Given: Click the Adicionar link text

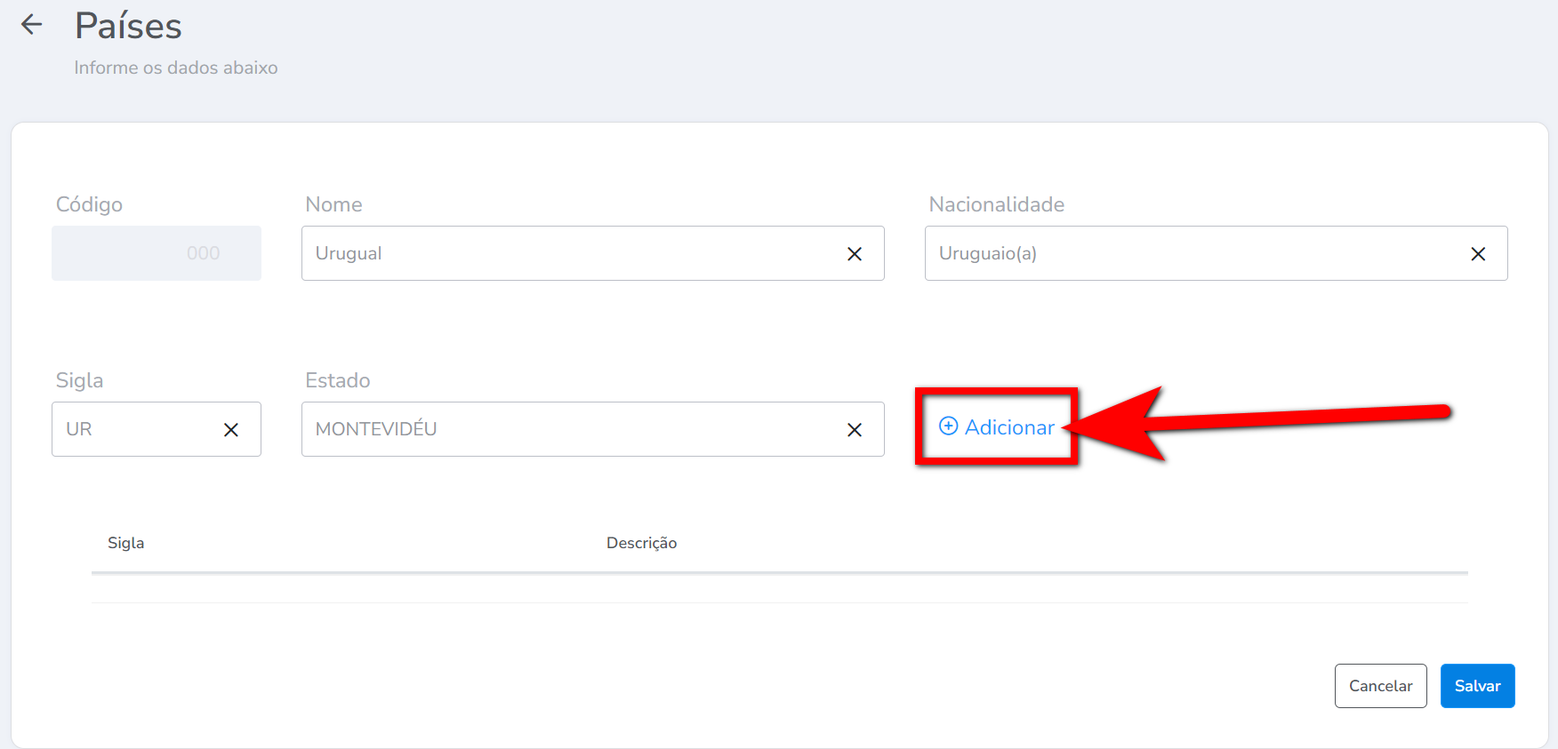Looking at the screenshot, I should click(1009, 427).
